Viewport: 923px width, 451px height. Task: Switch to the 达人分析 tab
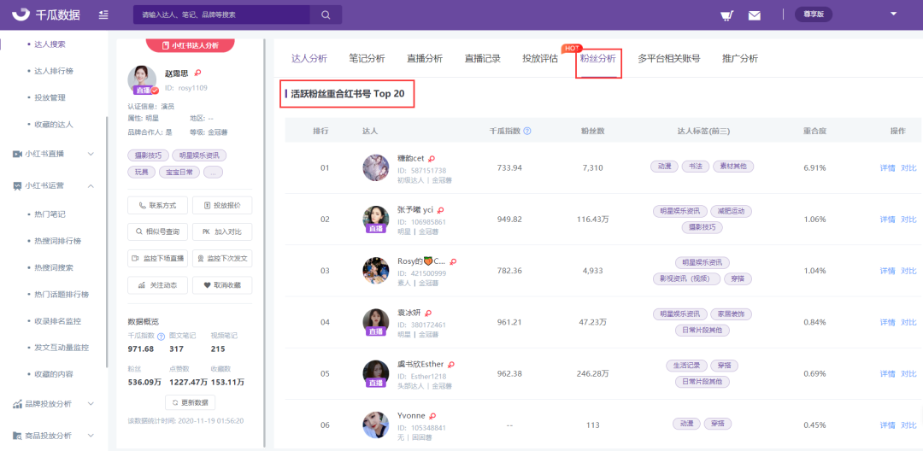pyautogui.click(x=309, y=58)
